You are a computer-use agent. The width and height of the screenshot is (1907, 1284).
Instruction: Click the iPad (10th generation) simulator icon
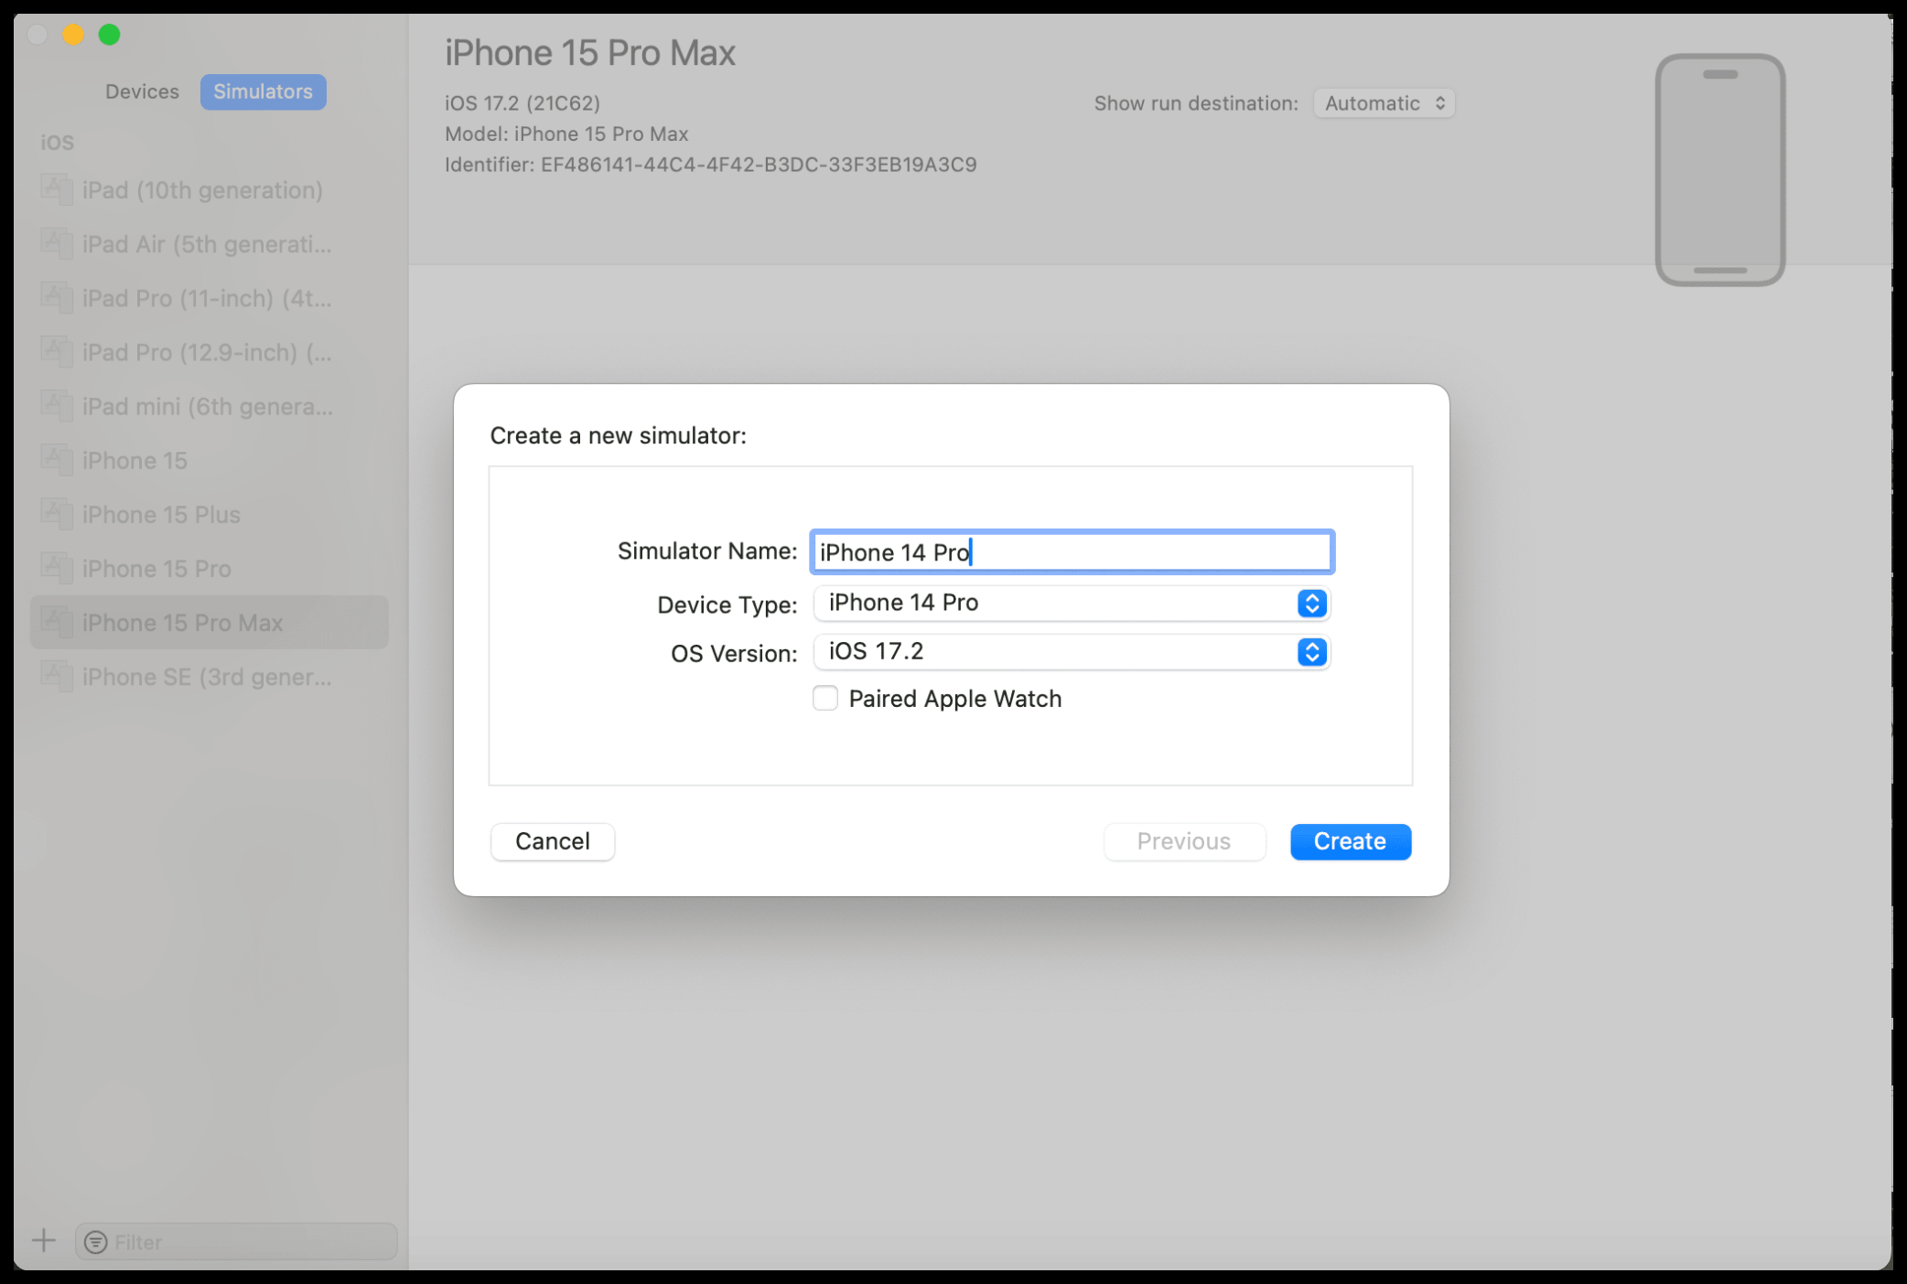pos(57,190)
